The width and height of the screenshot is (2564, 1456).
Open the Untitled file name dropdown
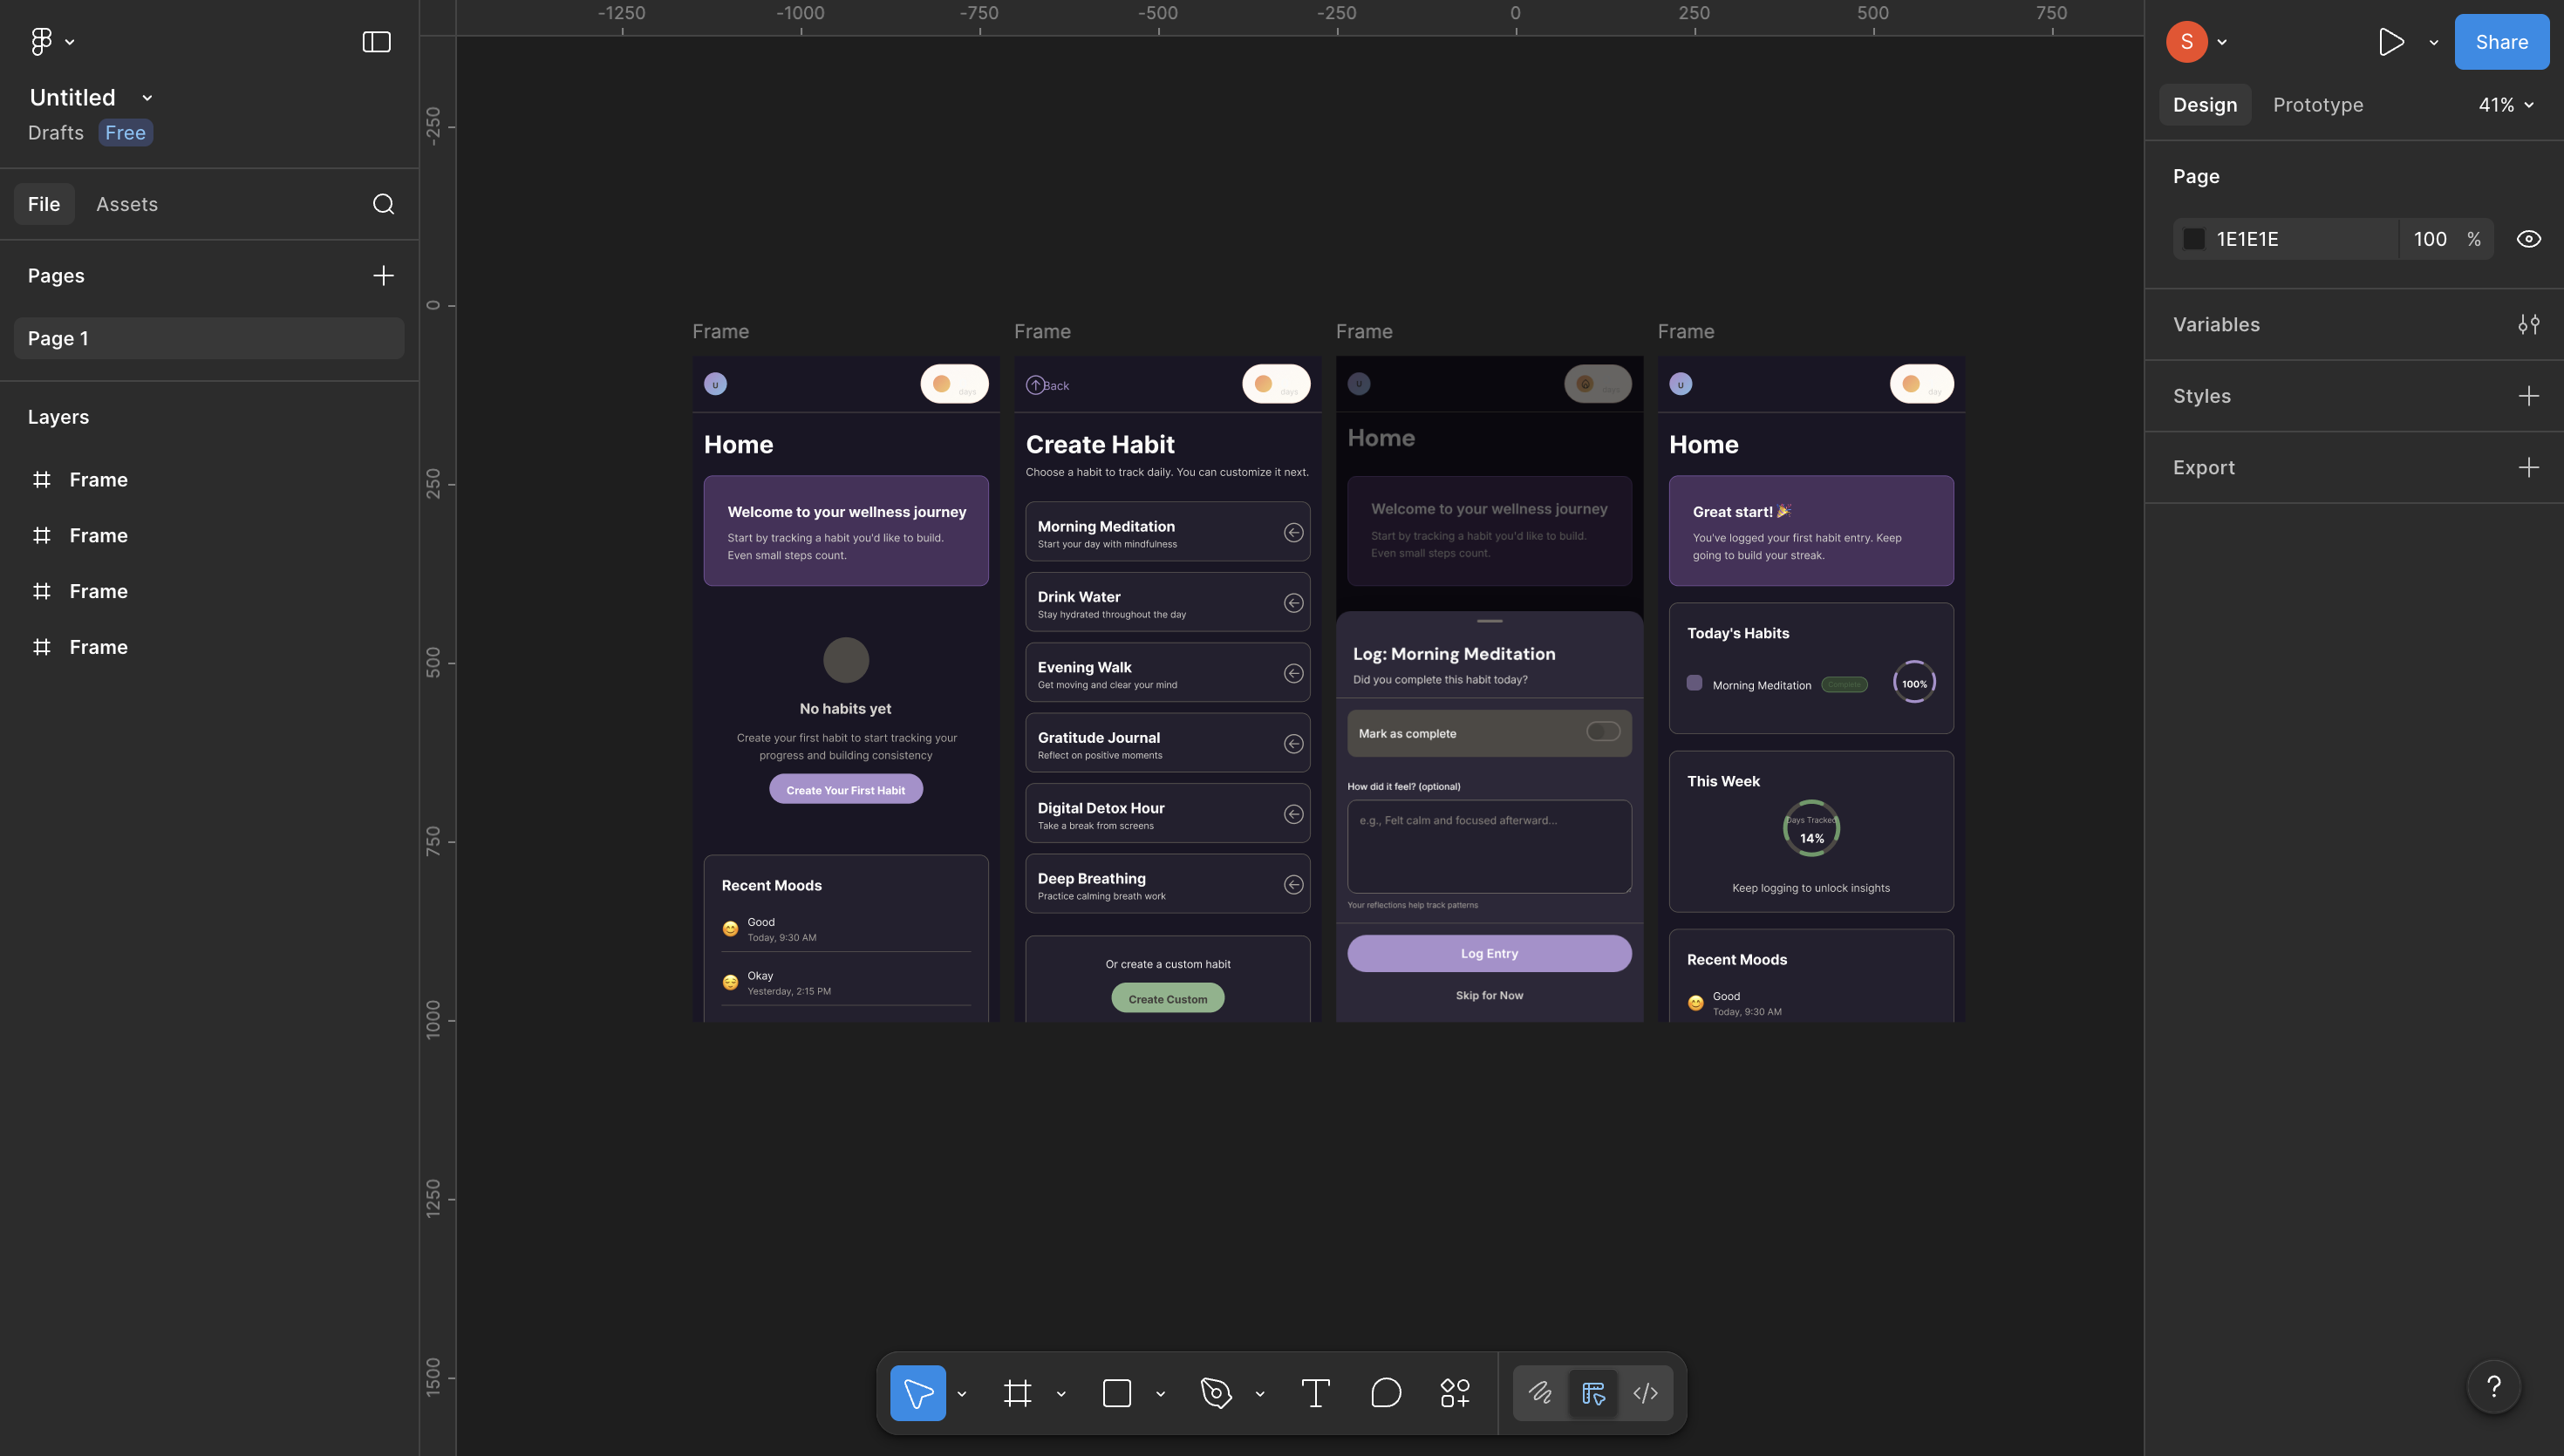tap(146, 96)
